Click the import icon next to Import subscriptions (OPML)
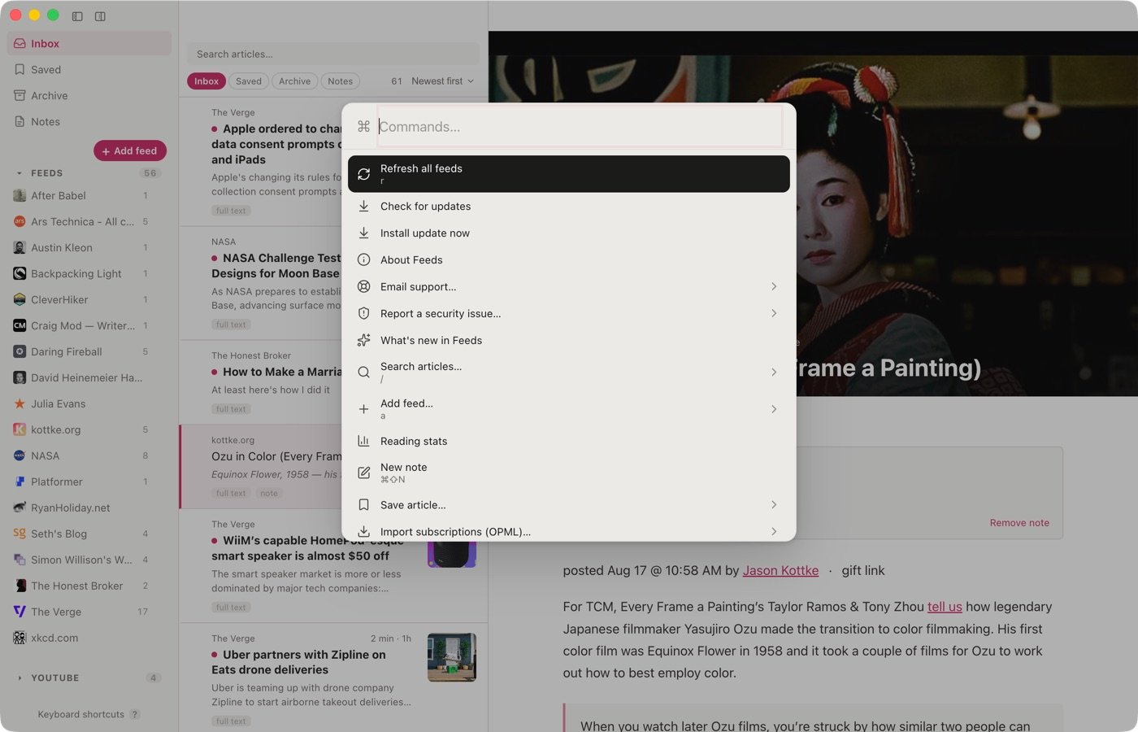 pos(364,532)
